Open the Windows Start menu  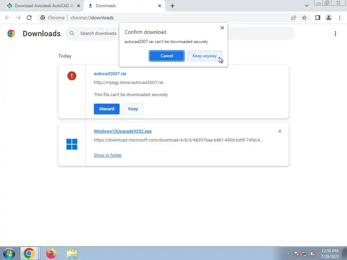(x=9, y=253)
